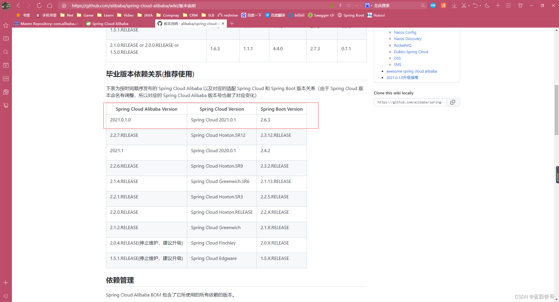This screenshot has height=302, width=559.
Task: Toggle night mode with the moon icon
Action: [x=487, y=6]
